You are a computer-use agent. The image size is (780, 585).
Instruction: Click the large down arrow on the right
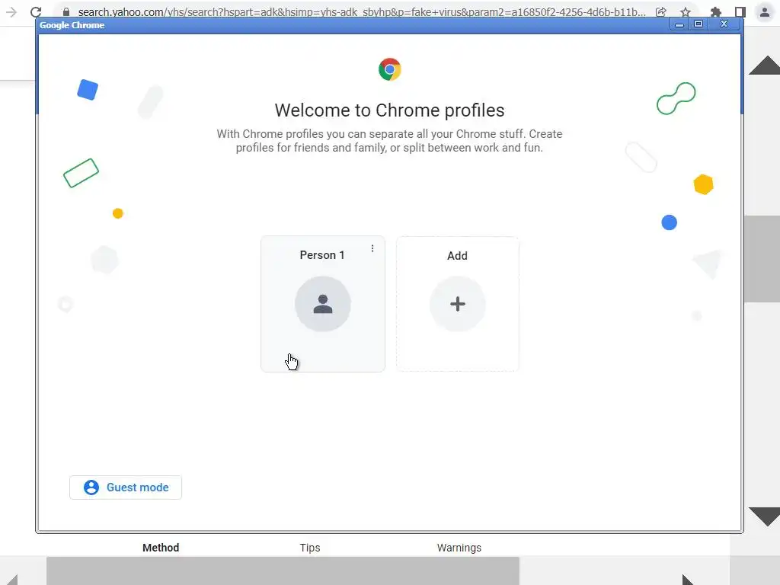pyautogui.click(x=765, y=517)
